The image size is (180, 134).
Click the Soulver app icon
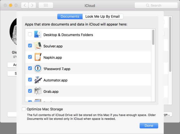coord(38,45)
